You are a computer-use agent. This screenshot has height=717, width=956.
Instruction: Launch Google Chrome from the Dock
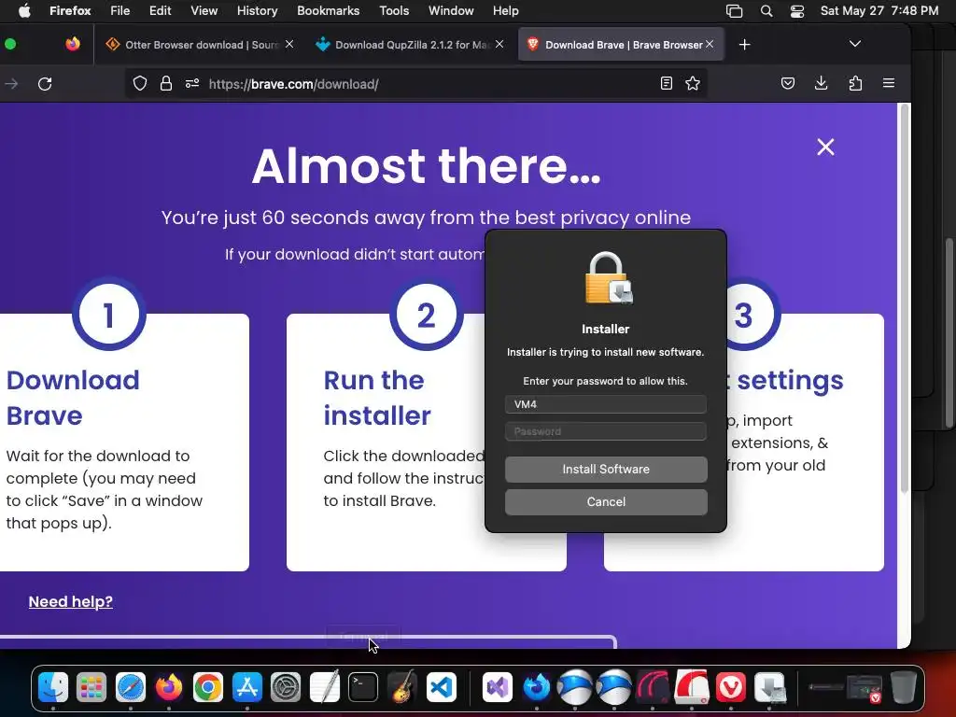click(x=208, y=688)
